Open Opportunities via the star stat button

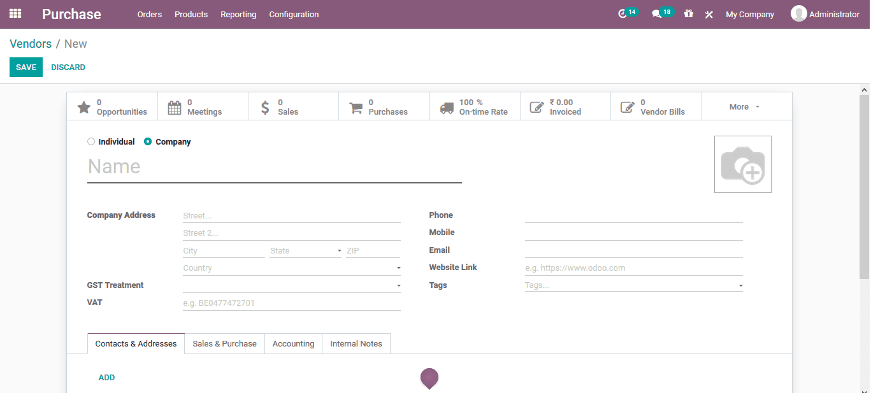tap(112, 106)
